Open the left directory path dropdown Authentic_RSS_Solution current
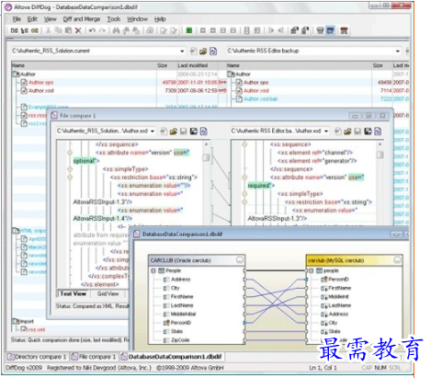Screen dimensions: 431x378 click(x=182, y=52)
